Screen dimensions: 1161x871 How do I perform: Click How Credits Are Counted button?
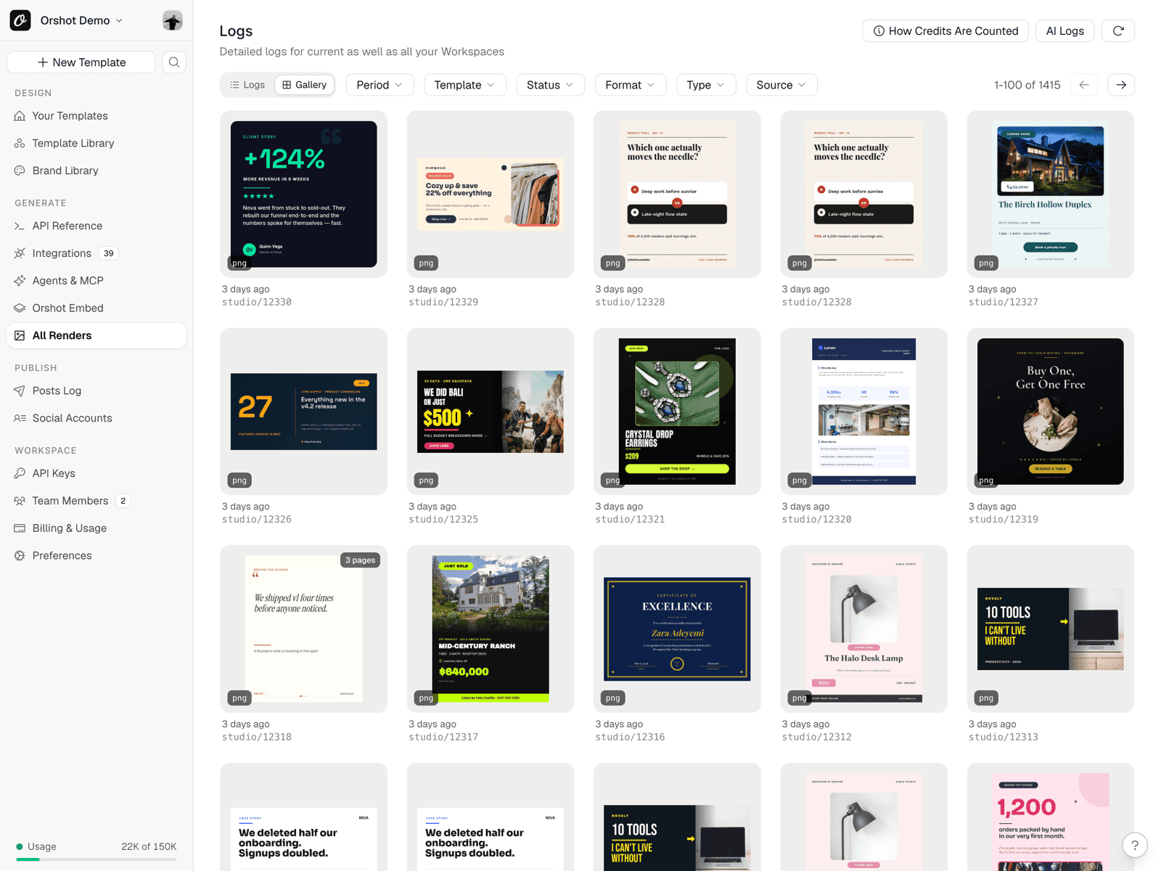945,30
